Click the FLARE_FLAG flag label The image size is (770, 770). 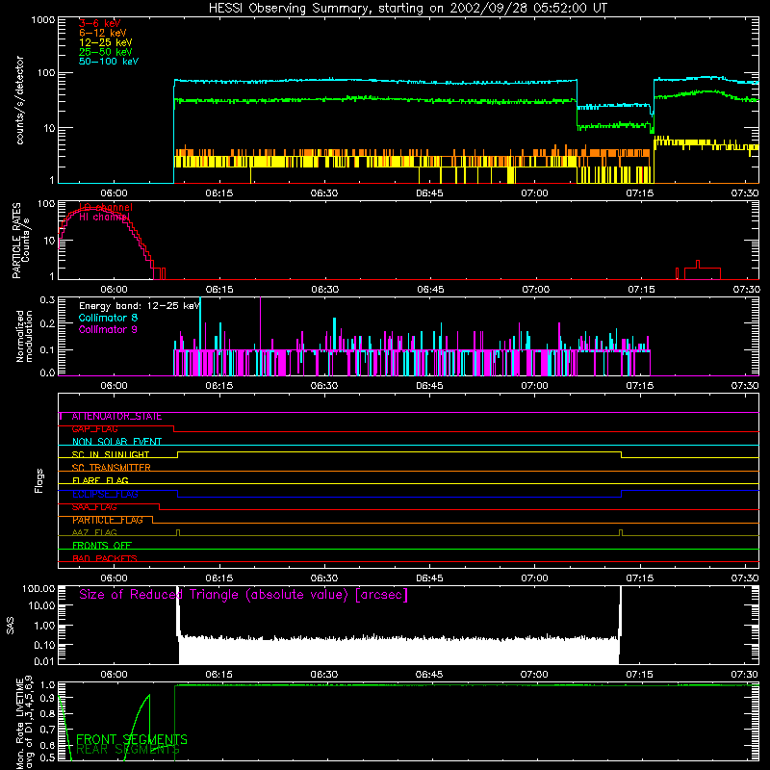point(100,480)
